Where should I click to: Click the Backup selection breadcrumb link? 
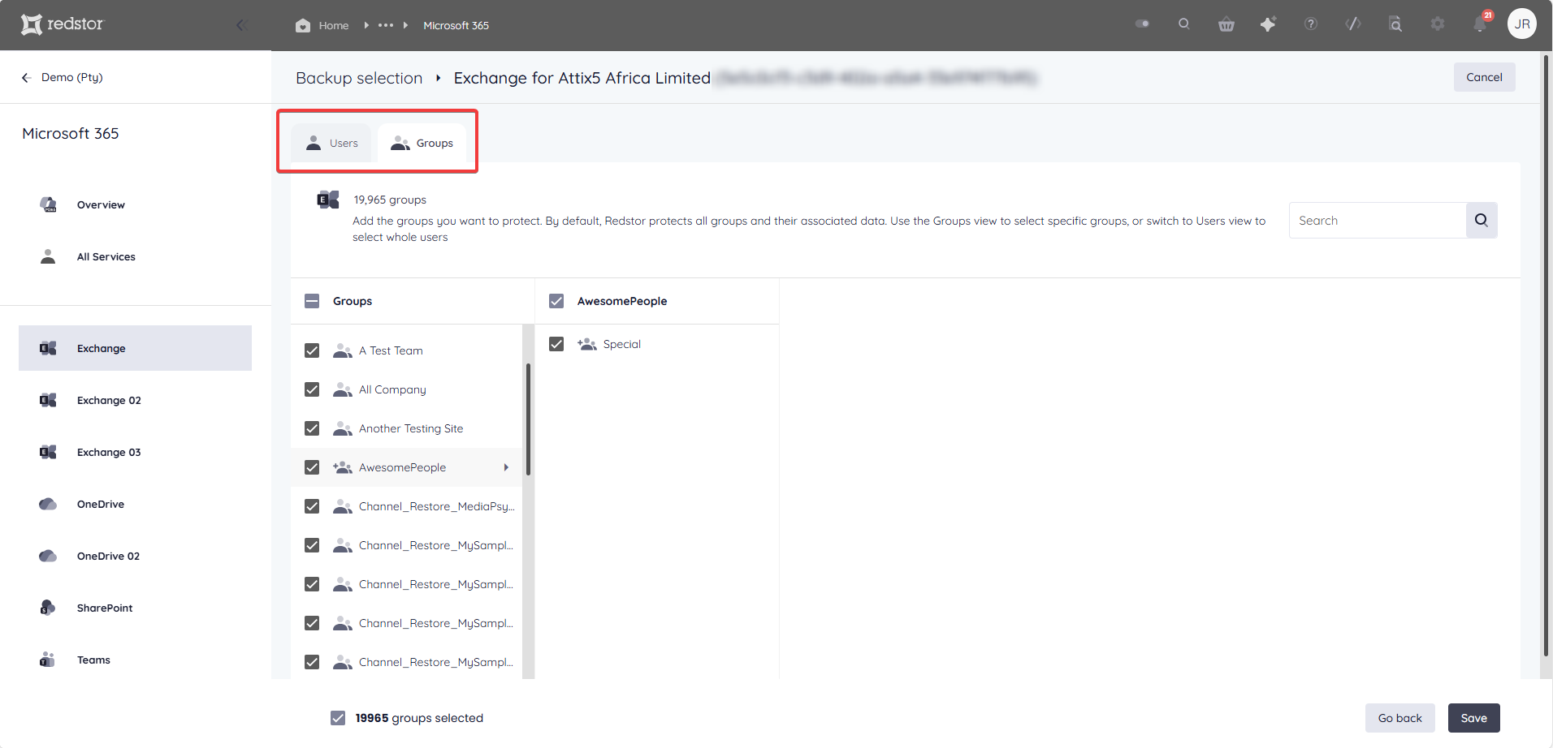pos(359,78)
